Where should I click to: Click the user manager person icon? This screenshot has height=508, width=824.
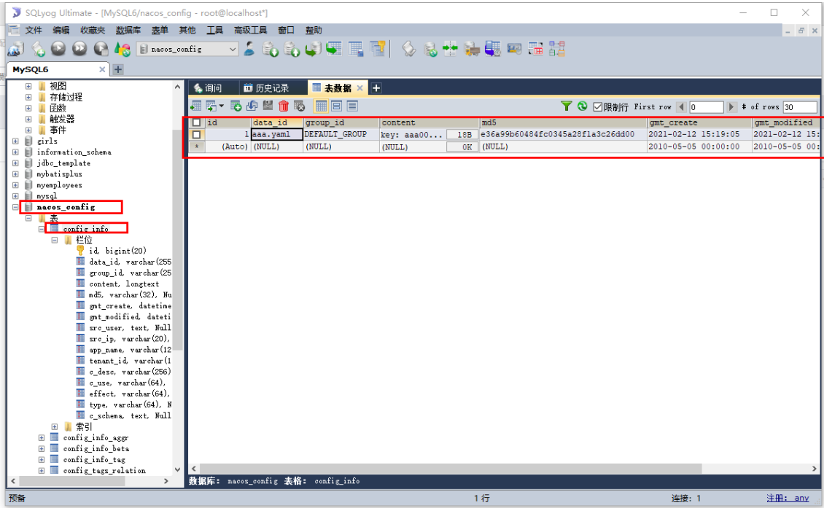pos(249,49)
